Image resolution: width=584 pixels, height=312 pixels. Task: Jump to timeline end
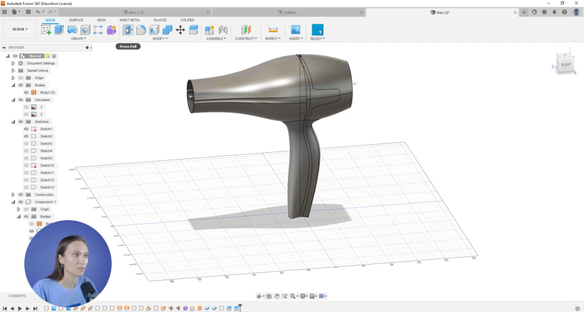point(35,308)
